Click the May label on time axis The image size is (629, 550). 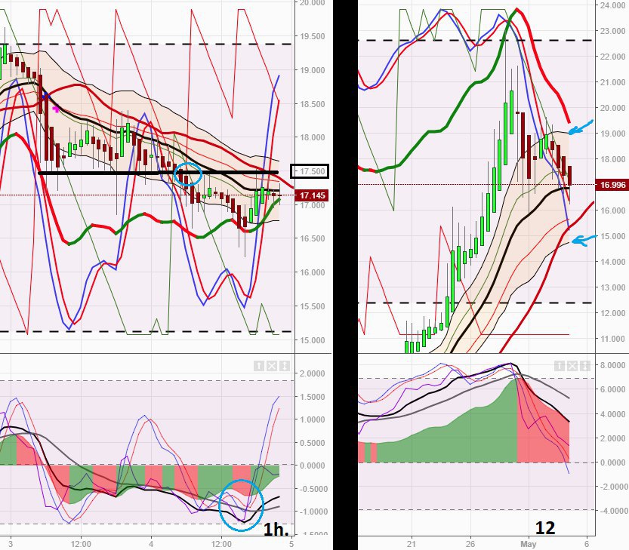point(529,544)
